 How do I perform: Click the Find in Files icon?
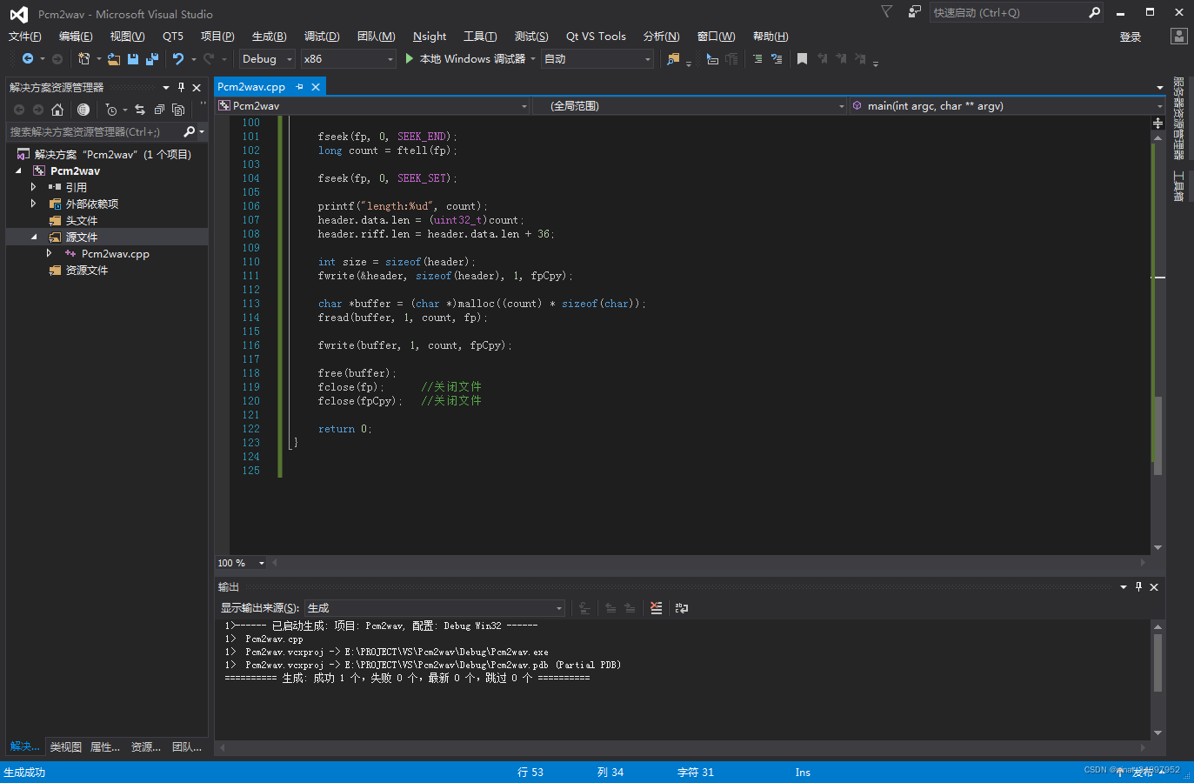coord(673,59)
